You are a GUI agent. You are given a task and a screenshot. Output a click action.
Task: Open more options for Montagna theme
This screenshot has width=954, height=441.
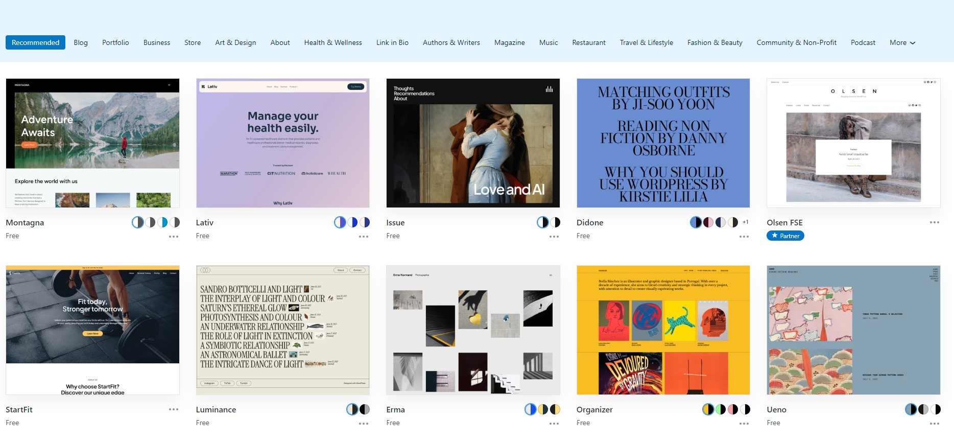(x=174, y=237)
